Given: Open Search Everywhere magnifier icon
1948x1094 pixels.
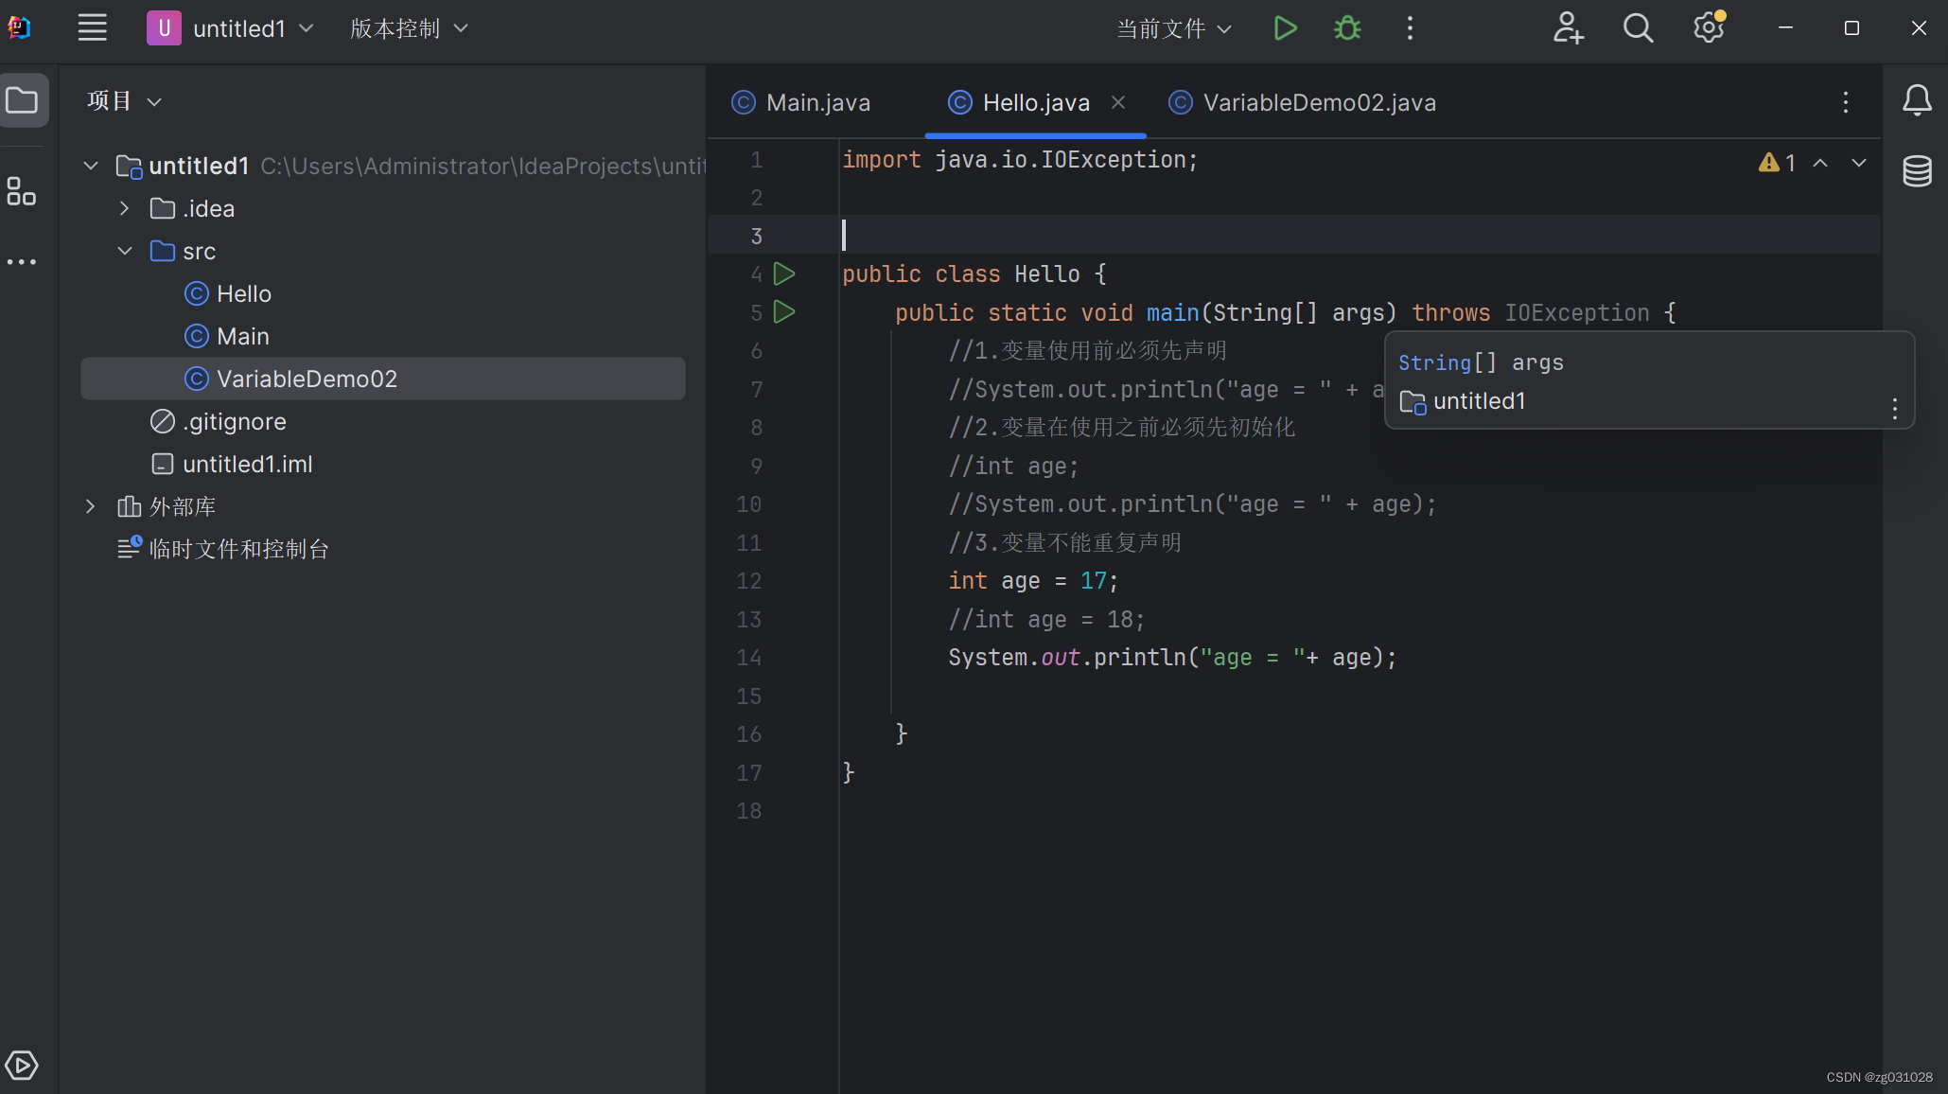Looking at the screenshot, I should pos(1638,28).
